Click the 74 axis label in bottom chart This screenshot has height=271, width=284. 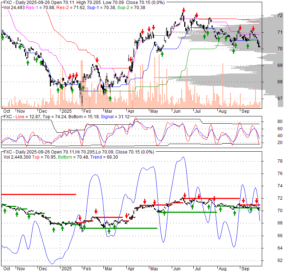click(x=280, y=186)
